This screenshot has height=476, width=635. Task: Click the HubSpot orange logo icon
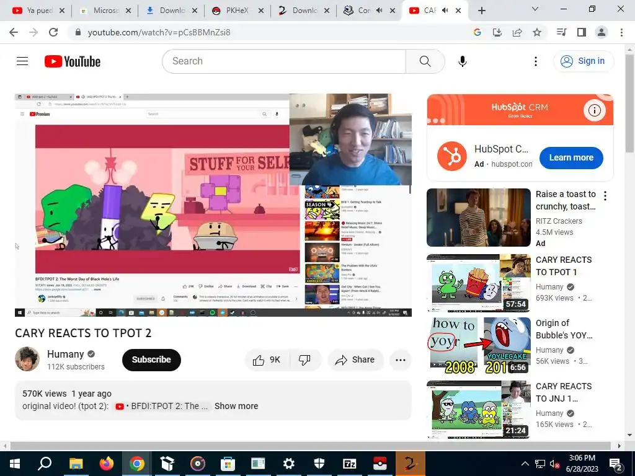coord(452,156)
